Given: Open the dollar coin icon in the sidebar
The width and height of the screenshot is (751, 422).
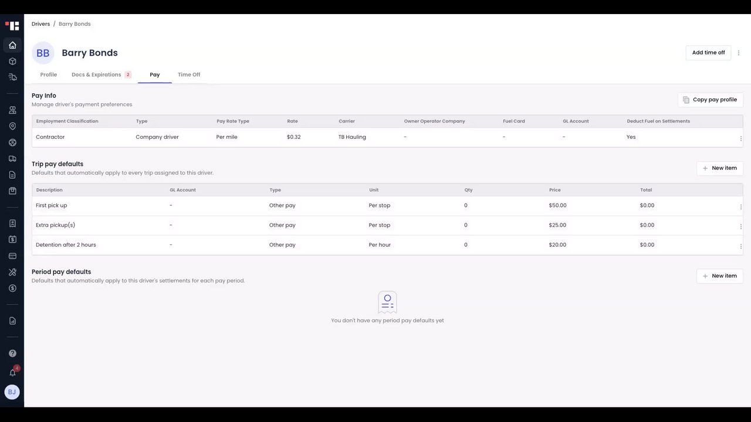Looking at the screenshot, I should coord(12,288).
